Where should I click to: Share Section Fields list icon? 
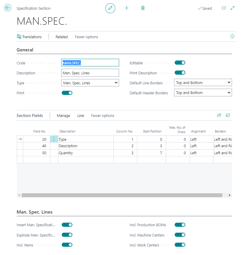(219, 115)
